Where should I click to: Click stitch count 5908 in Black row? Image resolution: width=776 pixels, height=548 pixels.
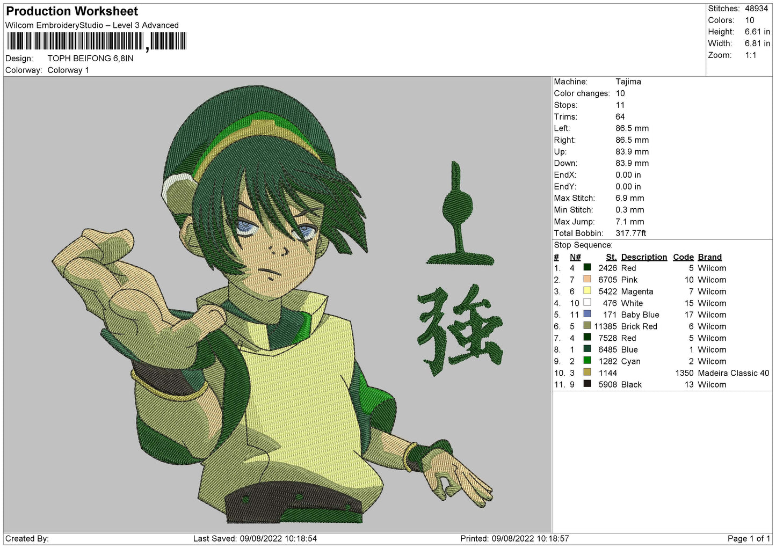[607, 384]
